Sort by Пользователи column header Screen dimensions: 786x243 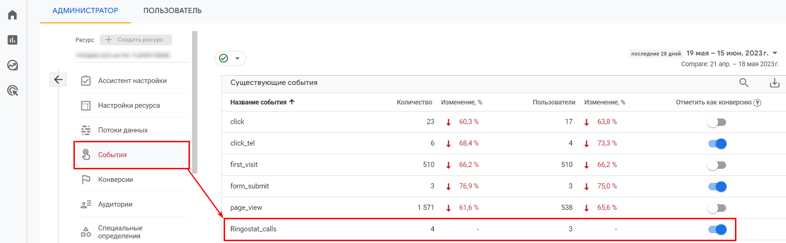coord(554,102)
